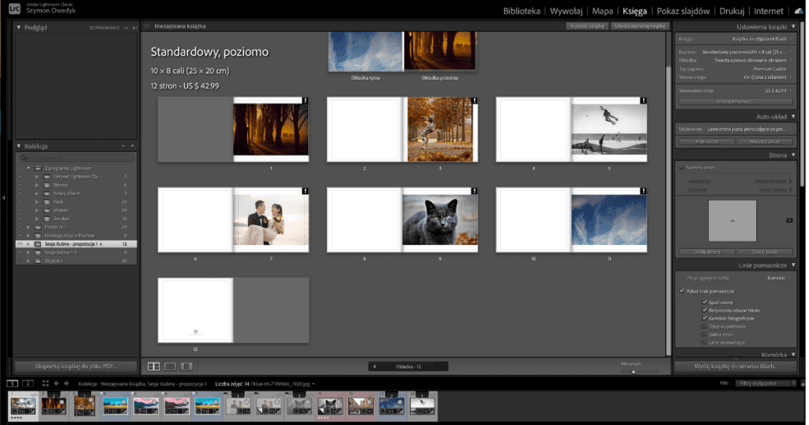Enable Siatka stron checkbox
809x425 pixels.
pyautogui.click(x=704, y=334)
